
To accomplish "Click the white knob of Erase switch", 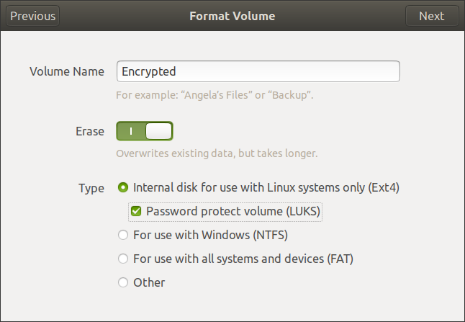I will [x=158, y=132].
